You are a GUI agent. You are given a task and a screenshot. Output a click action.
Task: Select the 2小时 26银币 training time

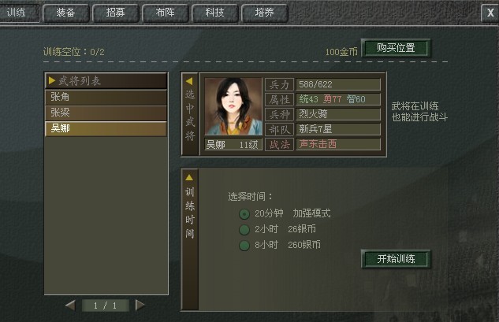[244, 230]
